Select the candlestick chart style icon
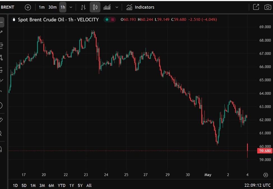 [95, 7]
